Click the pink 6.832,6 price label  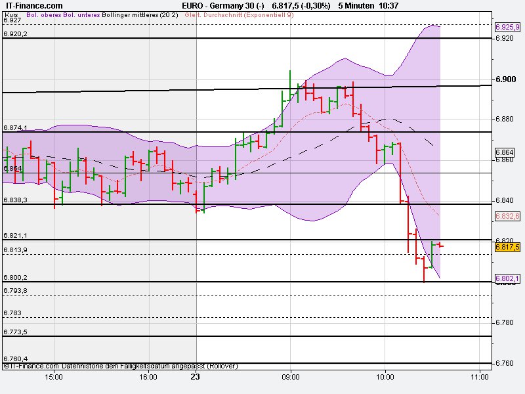pos(507,215)
